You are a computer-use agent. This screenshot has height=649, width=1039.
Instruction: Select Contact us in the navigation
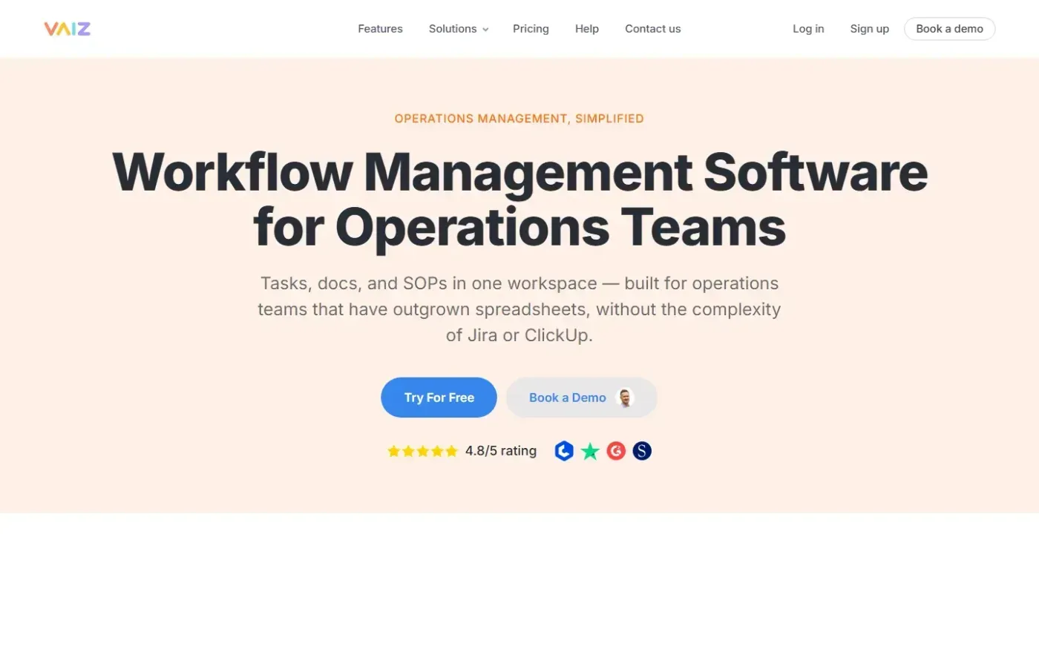[x=652, y=29]
